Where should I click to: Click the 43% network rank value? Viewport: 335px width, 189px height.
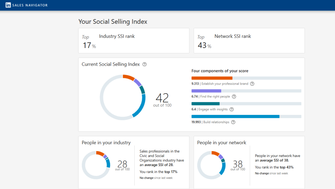pyautogui.click(x=204, y=45)
